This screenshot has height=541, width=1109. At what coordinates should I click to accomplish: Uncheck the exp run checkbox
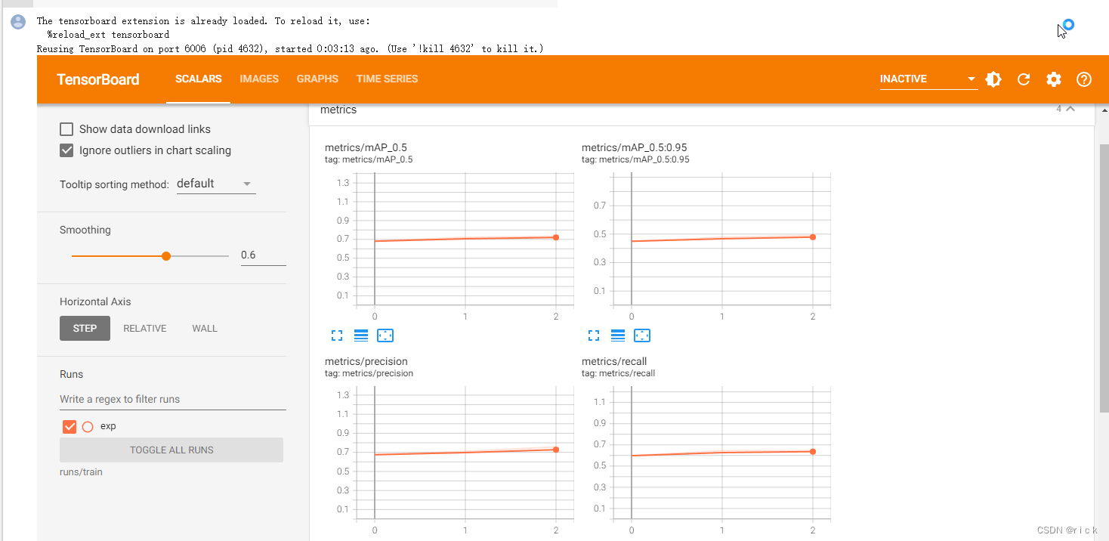tap(70, 427)
